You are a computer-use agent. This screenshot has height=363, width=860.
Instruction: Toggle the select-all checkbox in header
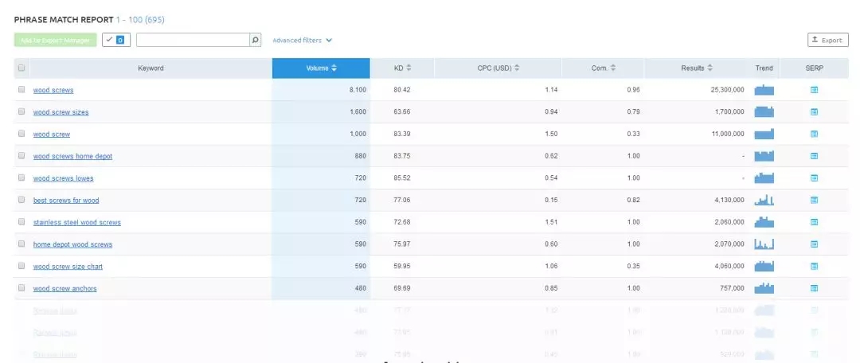(21, 68)
